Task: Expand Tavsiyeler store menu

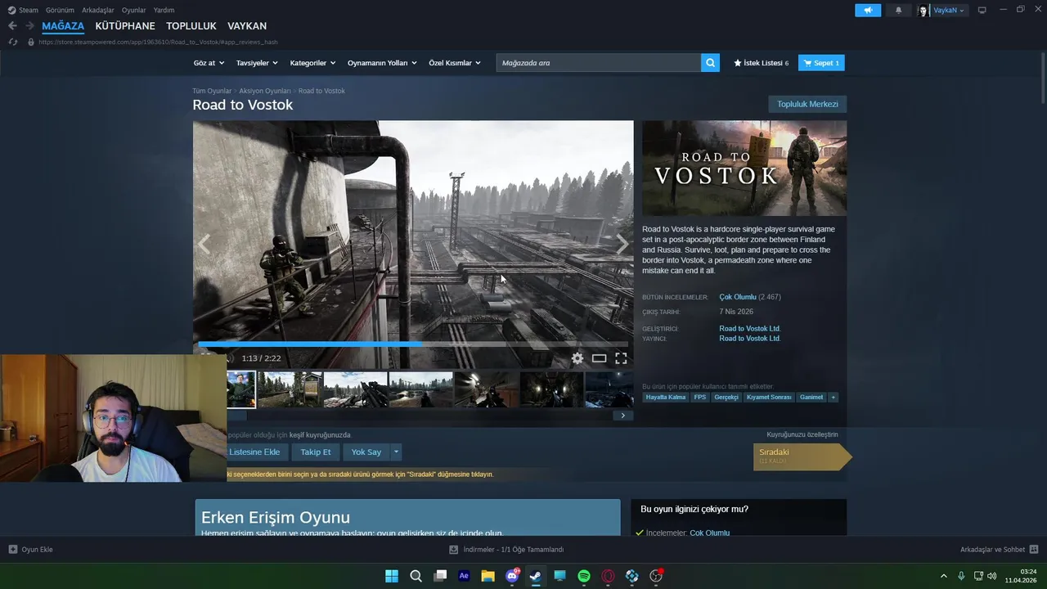Action: [257, 63]
